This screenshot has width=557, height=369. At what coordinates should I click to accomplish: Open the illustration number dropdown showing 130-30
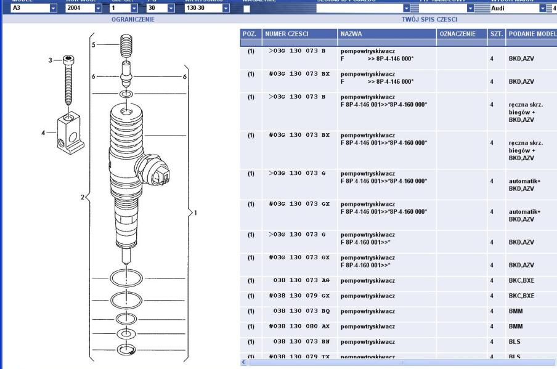point(226,8)
